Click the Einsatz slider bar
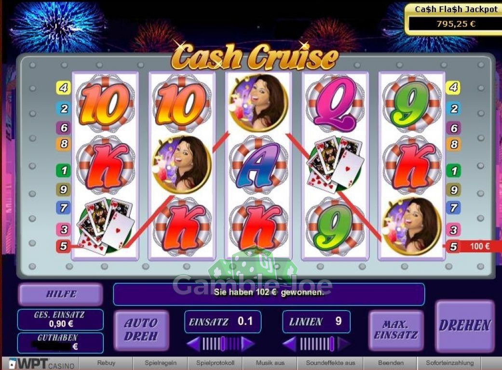 220,344
